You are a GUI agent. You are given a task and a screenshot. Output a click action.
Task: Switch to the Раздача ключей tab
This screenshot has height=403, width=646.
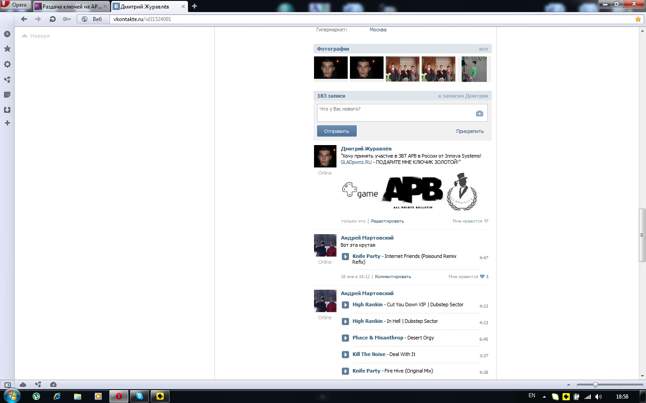pos(71,6)
